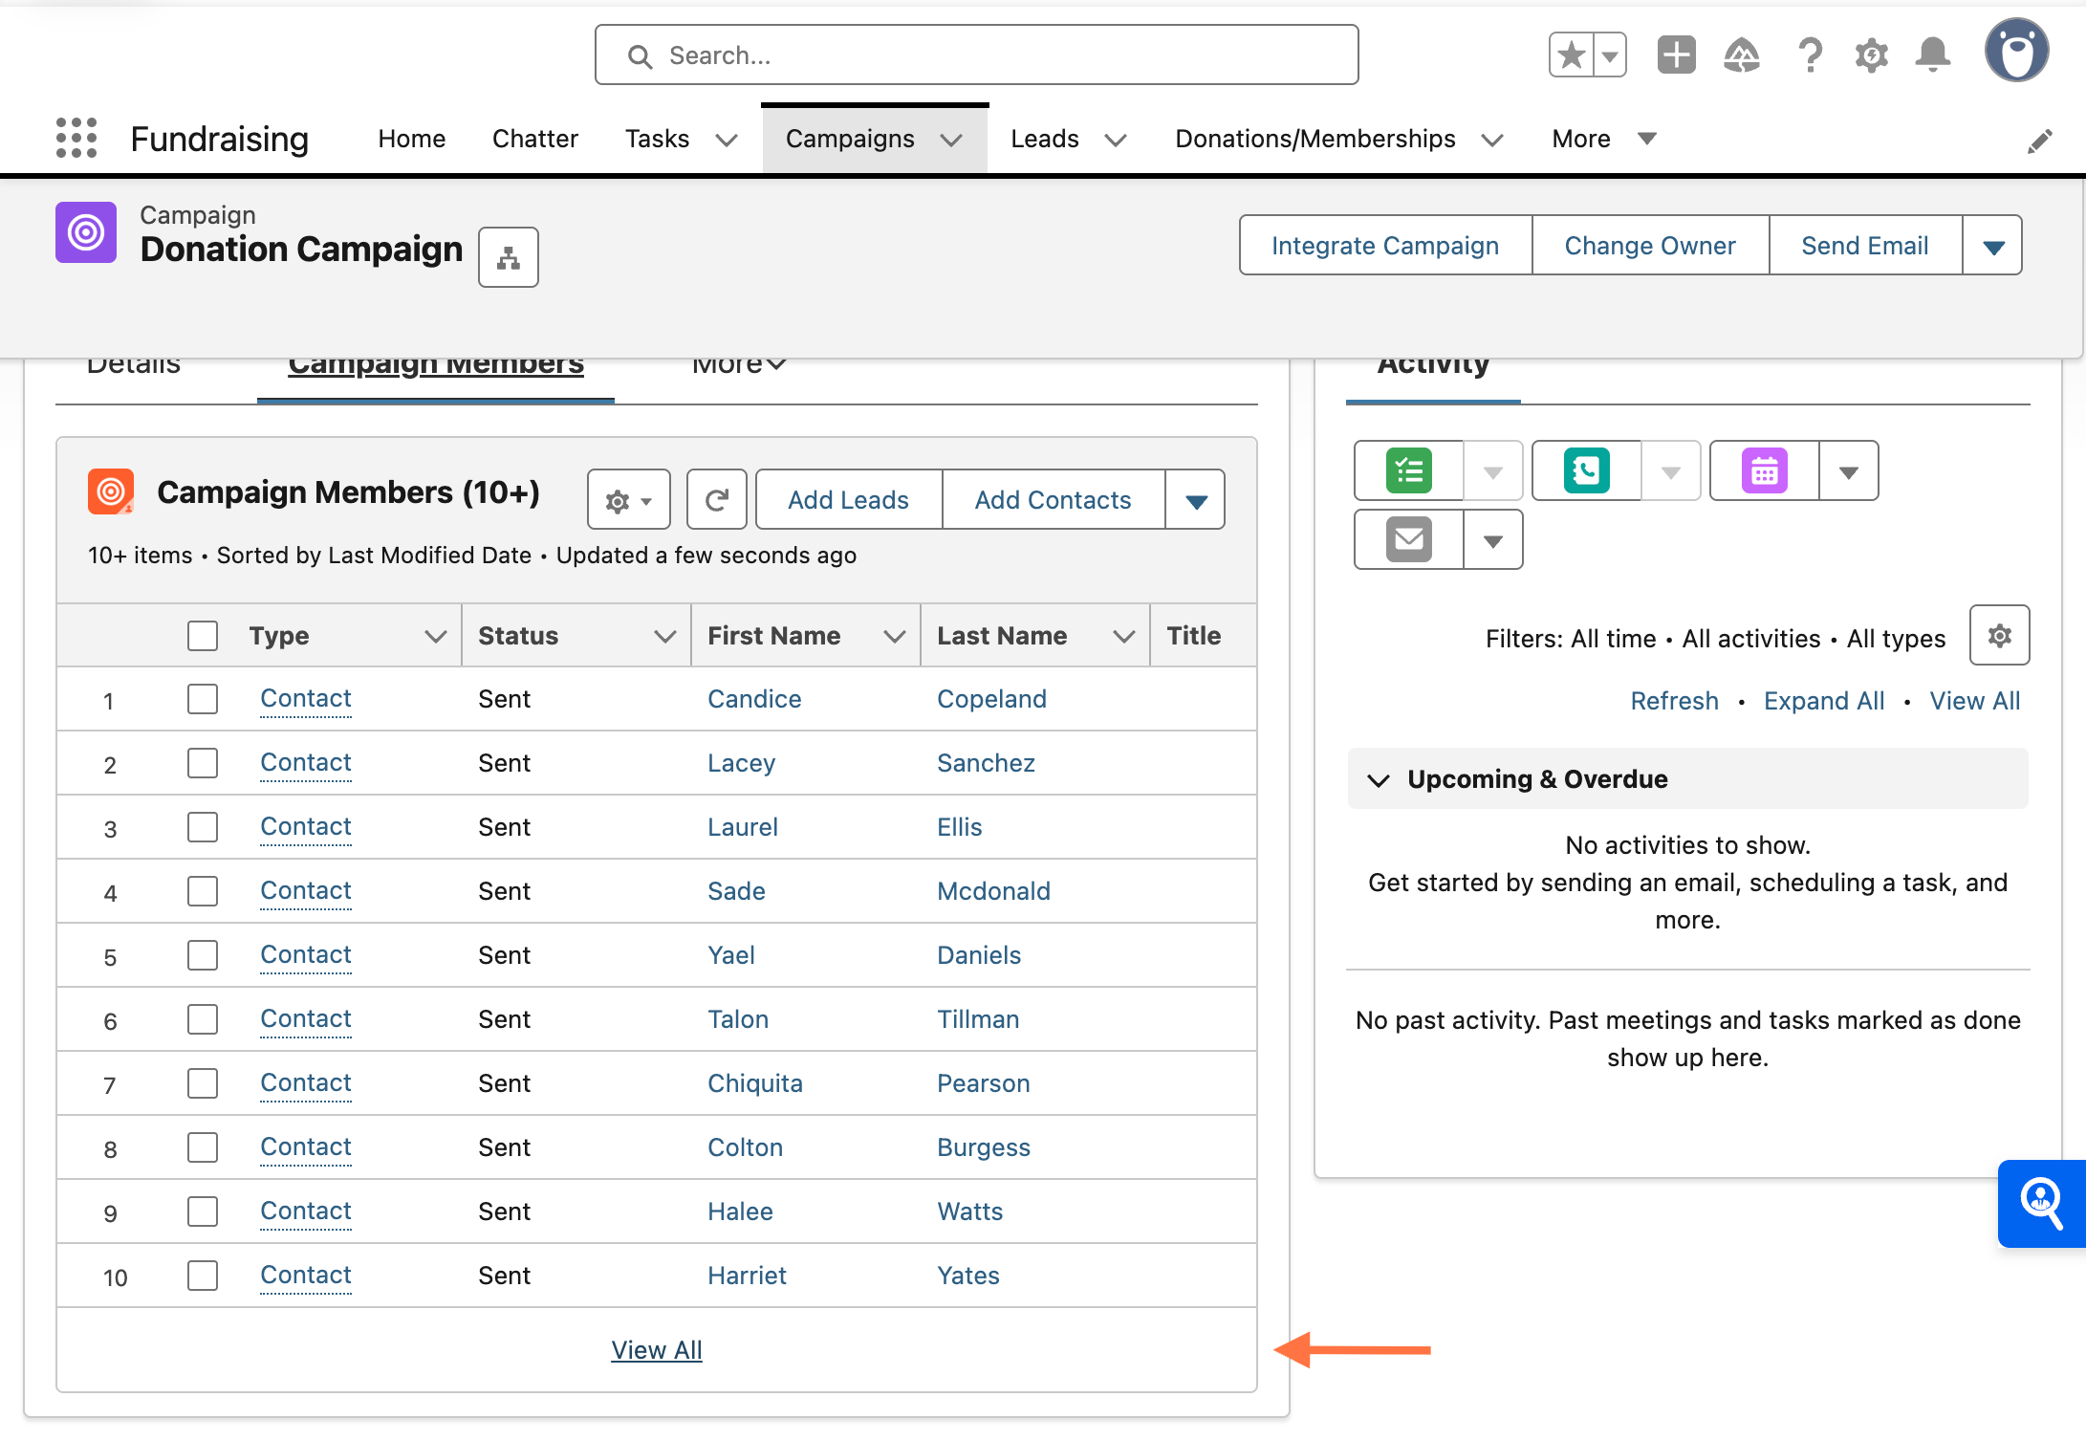Viewport: 2086px width, 1441px height.
Task: Click the green New Task icon
Action: pyautogui.click(x=1409, y=470)
